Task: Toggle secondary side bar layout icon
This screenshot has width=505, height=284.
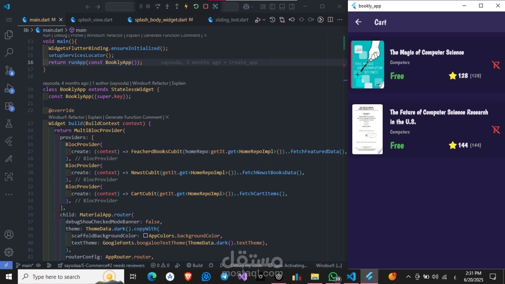Action: (x=292, y=7)
